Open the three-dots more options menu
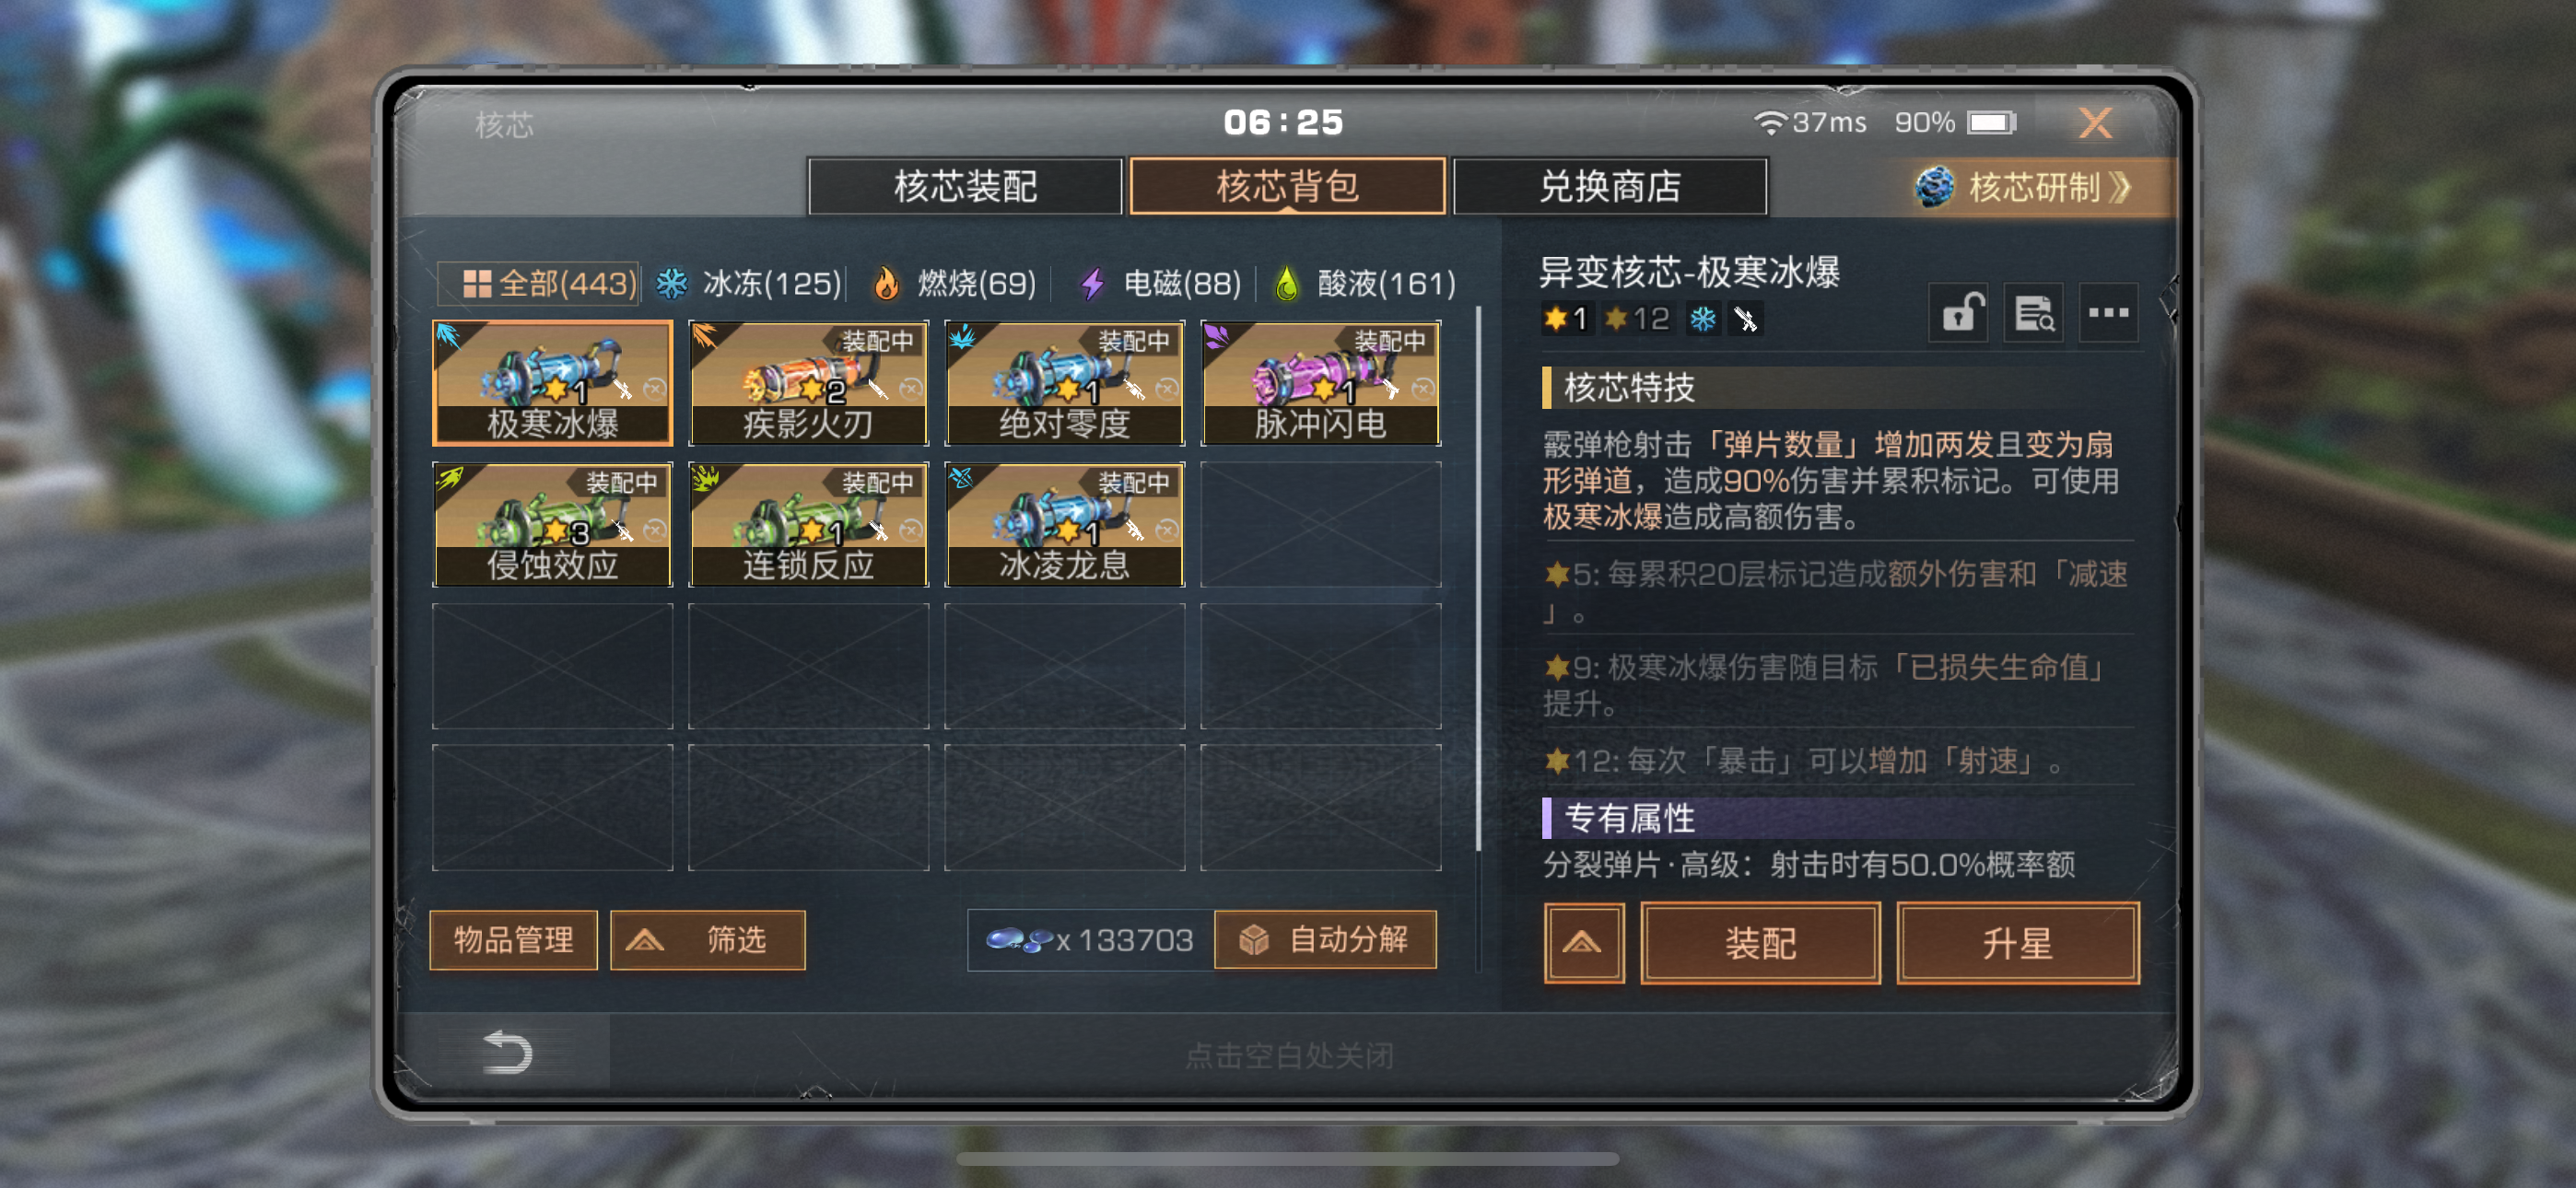Screen dimensions: 2576x1188 pyautogui.click(x=2108, y=314)
